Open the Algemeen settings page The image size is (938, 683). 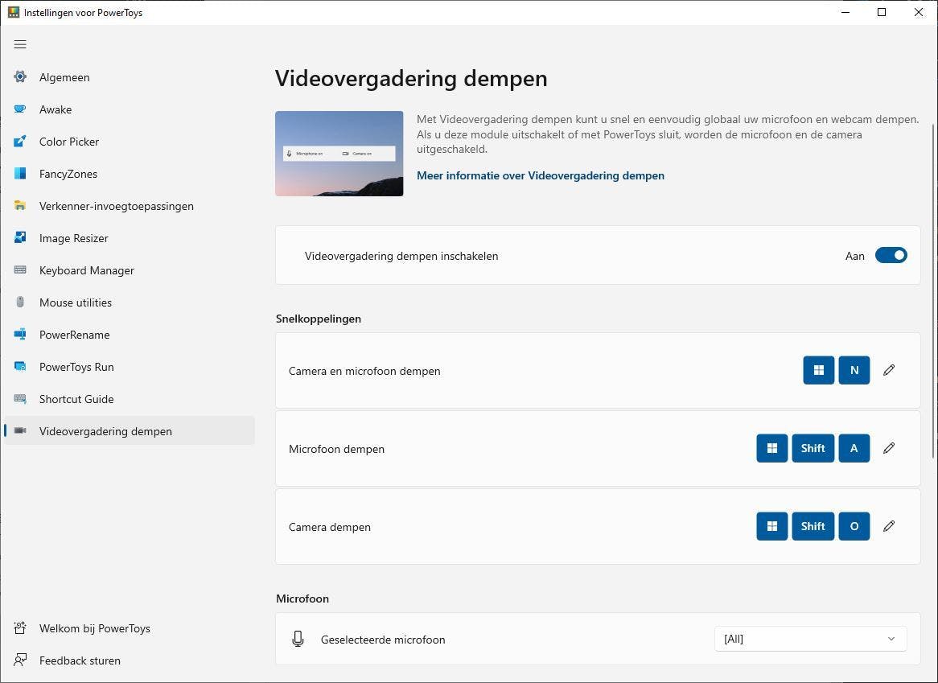pos(64,77)
